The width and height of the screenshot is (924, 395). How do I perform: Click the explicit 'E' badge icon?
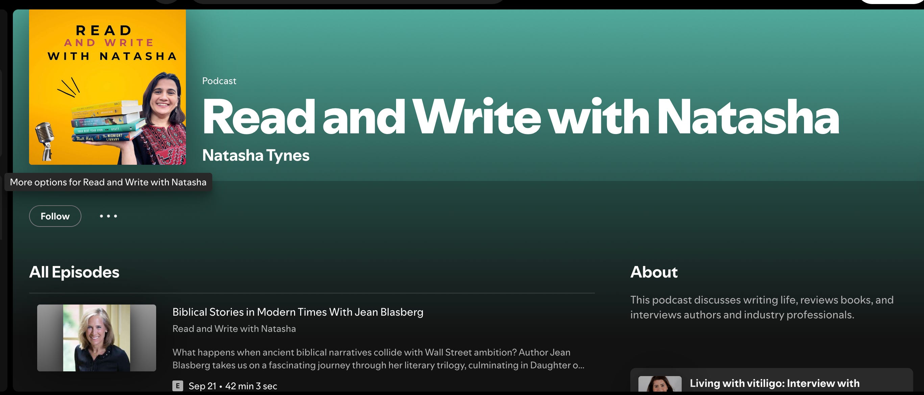pyautogui.click(x=177, y=386)
